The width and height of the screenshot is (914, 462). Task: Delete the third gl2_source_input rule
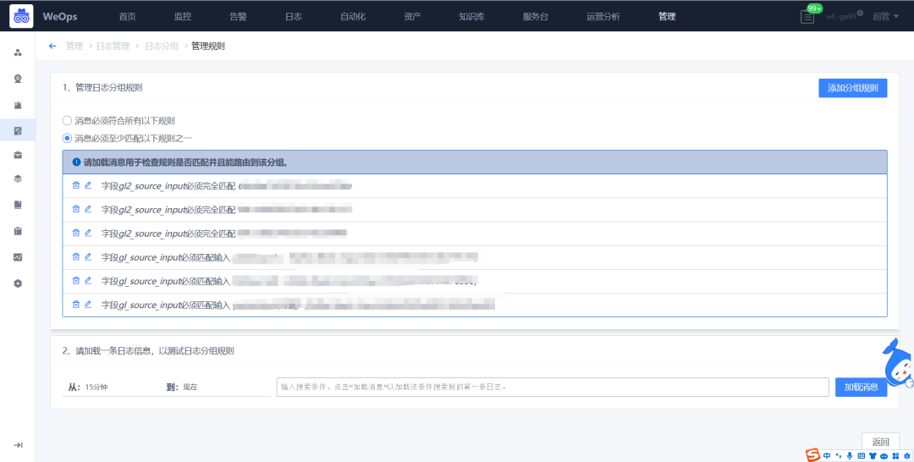tap(76, 233)
